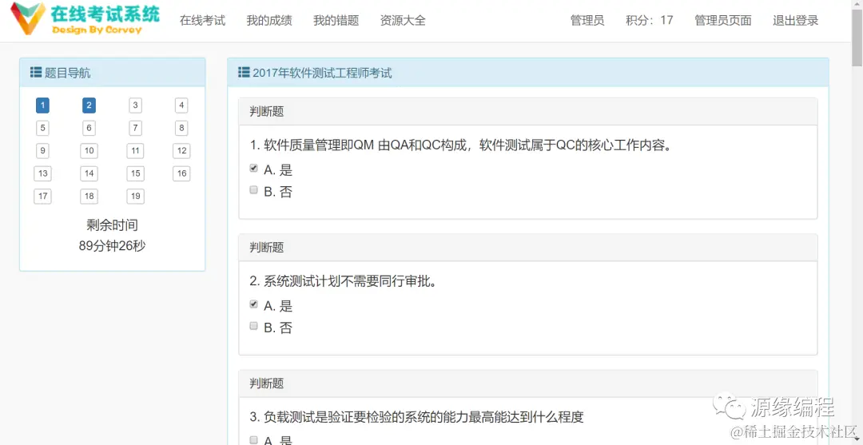Open the 资源大全 menu item
The image size is (863, 445).
click(x=403, y=21)
